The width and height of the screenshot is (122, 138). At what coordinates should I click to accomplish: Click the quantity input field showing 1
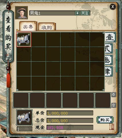click(x=24, y=129)
